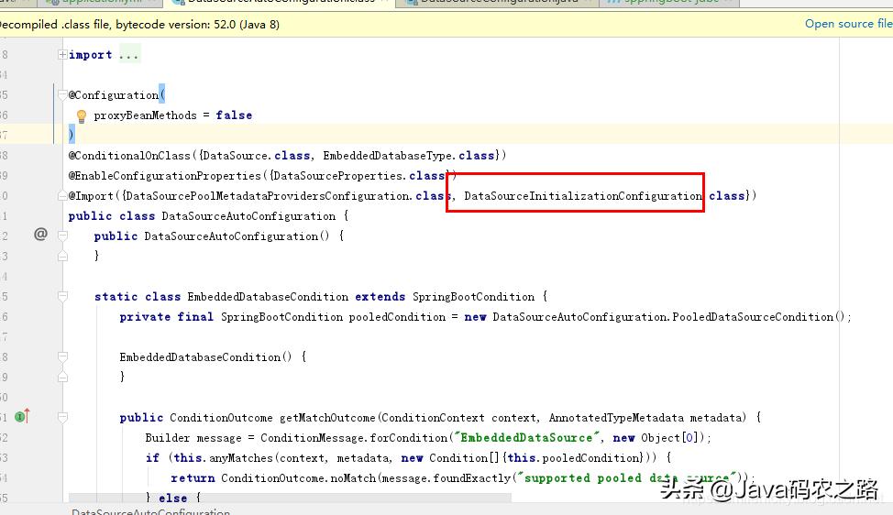Expand the folded import statements

[62, 55]
